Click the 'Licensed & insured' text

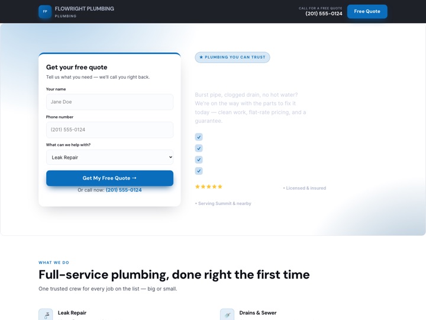pos(305,188)
